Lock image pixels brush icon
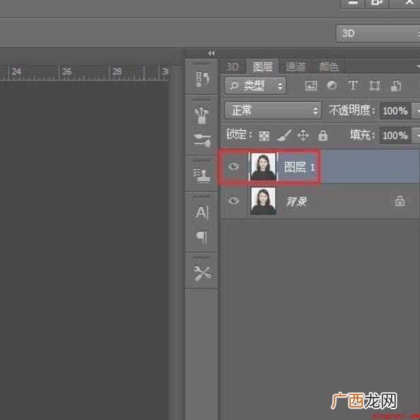This screenshot has width=420, height=420. [284, 135]
